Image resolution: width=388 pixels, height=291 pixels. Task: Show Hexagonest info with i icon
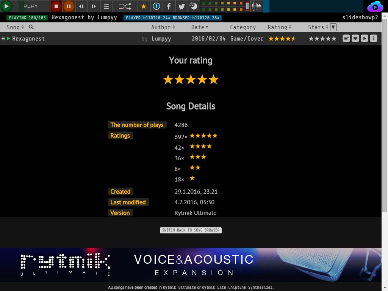point(374,38)
